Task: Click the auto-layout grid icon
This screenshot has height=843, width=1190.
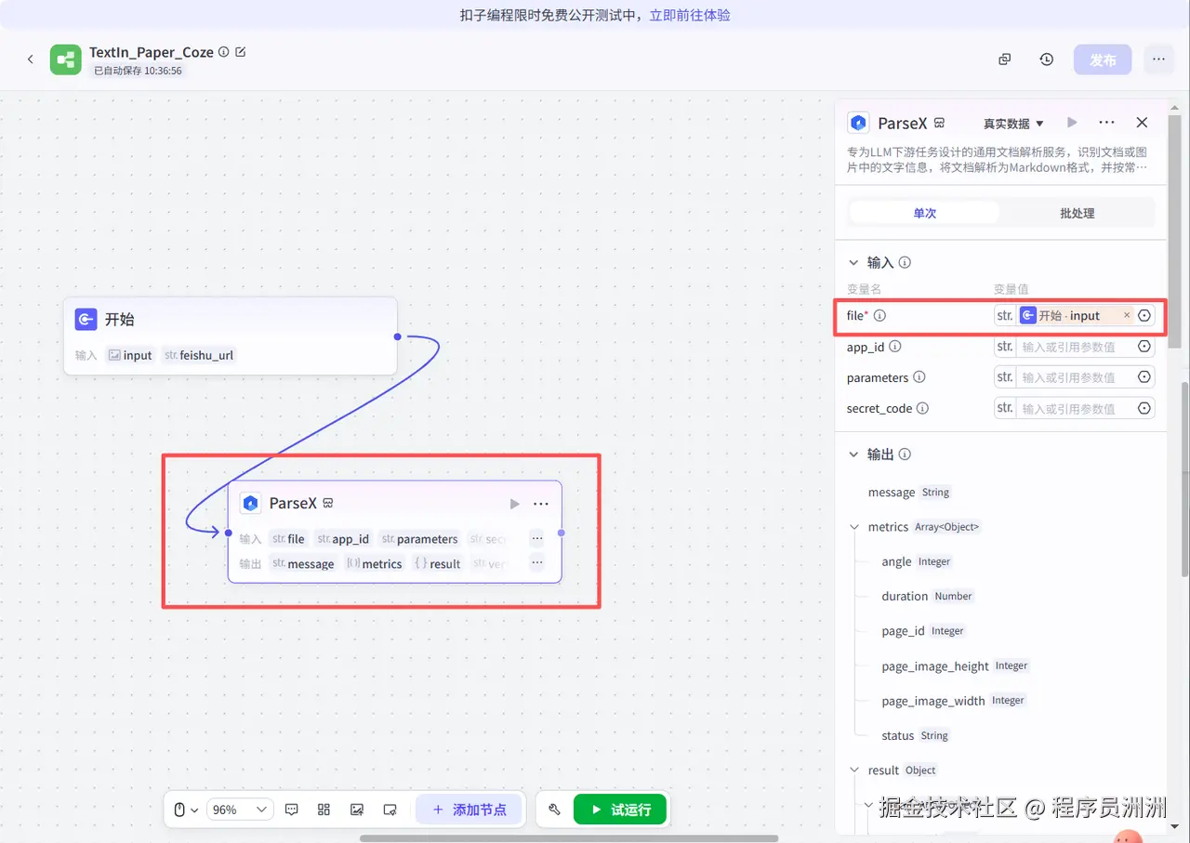Action: [324, 810]
